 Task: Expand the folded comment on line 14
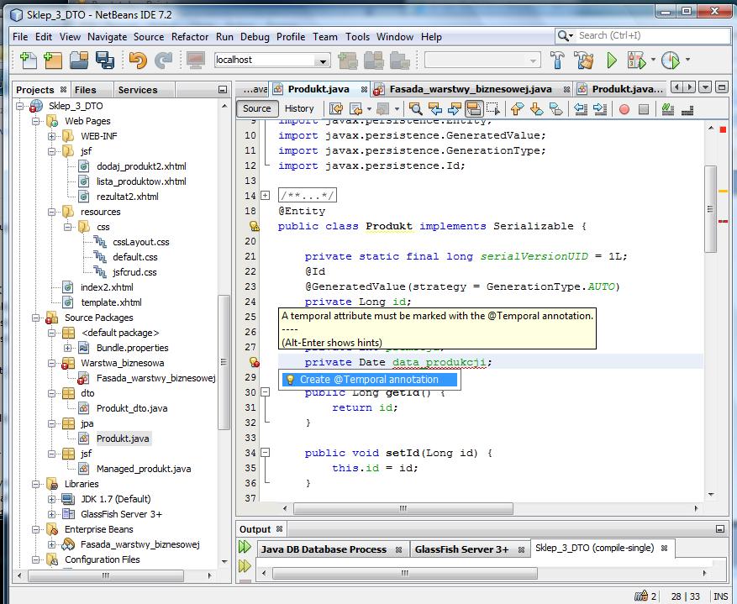click(265, 196)
